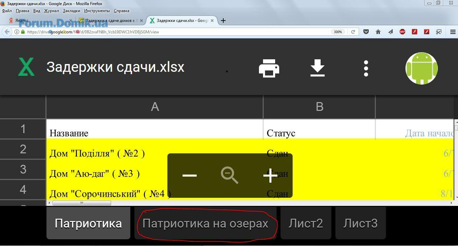The height and width of the screenshot is (246, 458).
Task: Print the spreadsheet using the printer icon
Action: click(269, 68)
